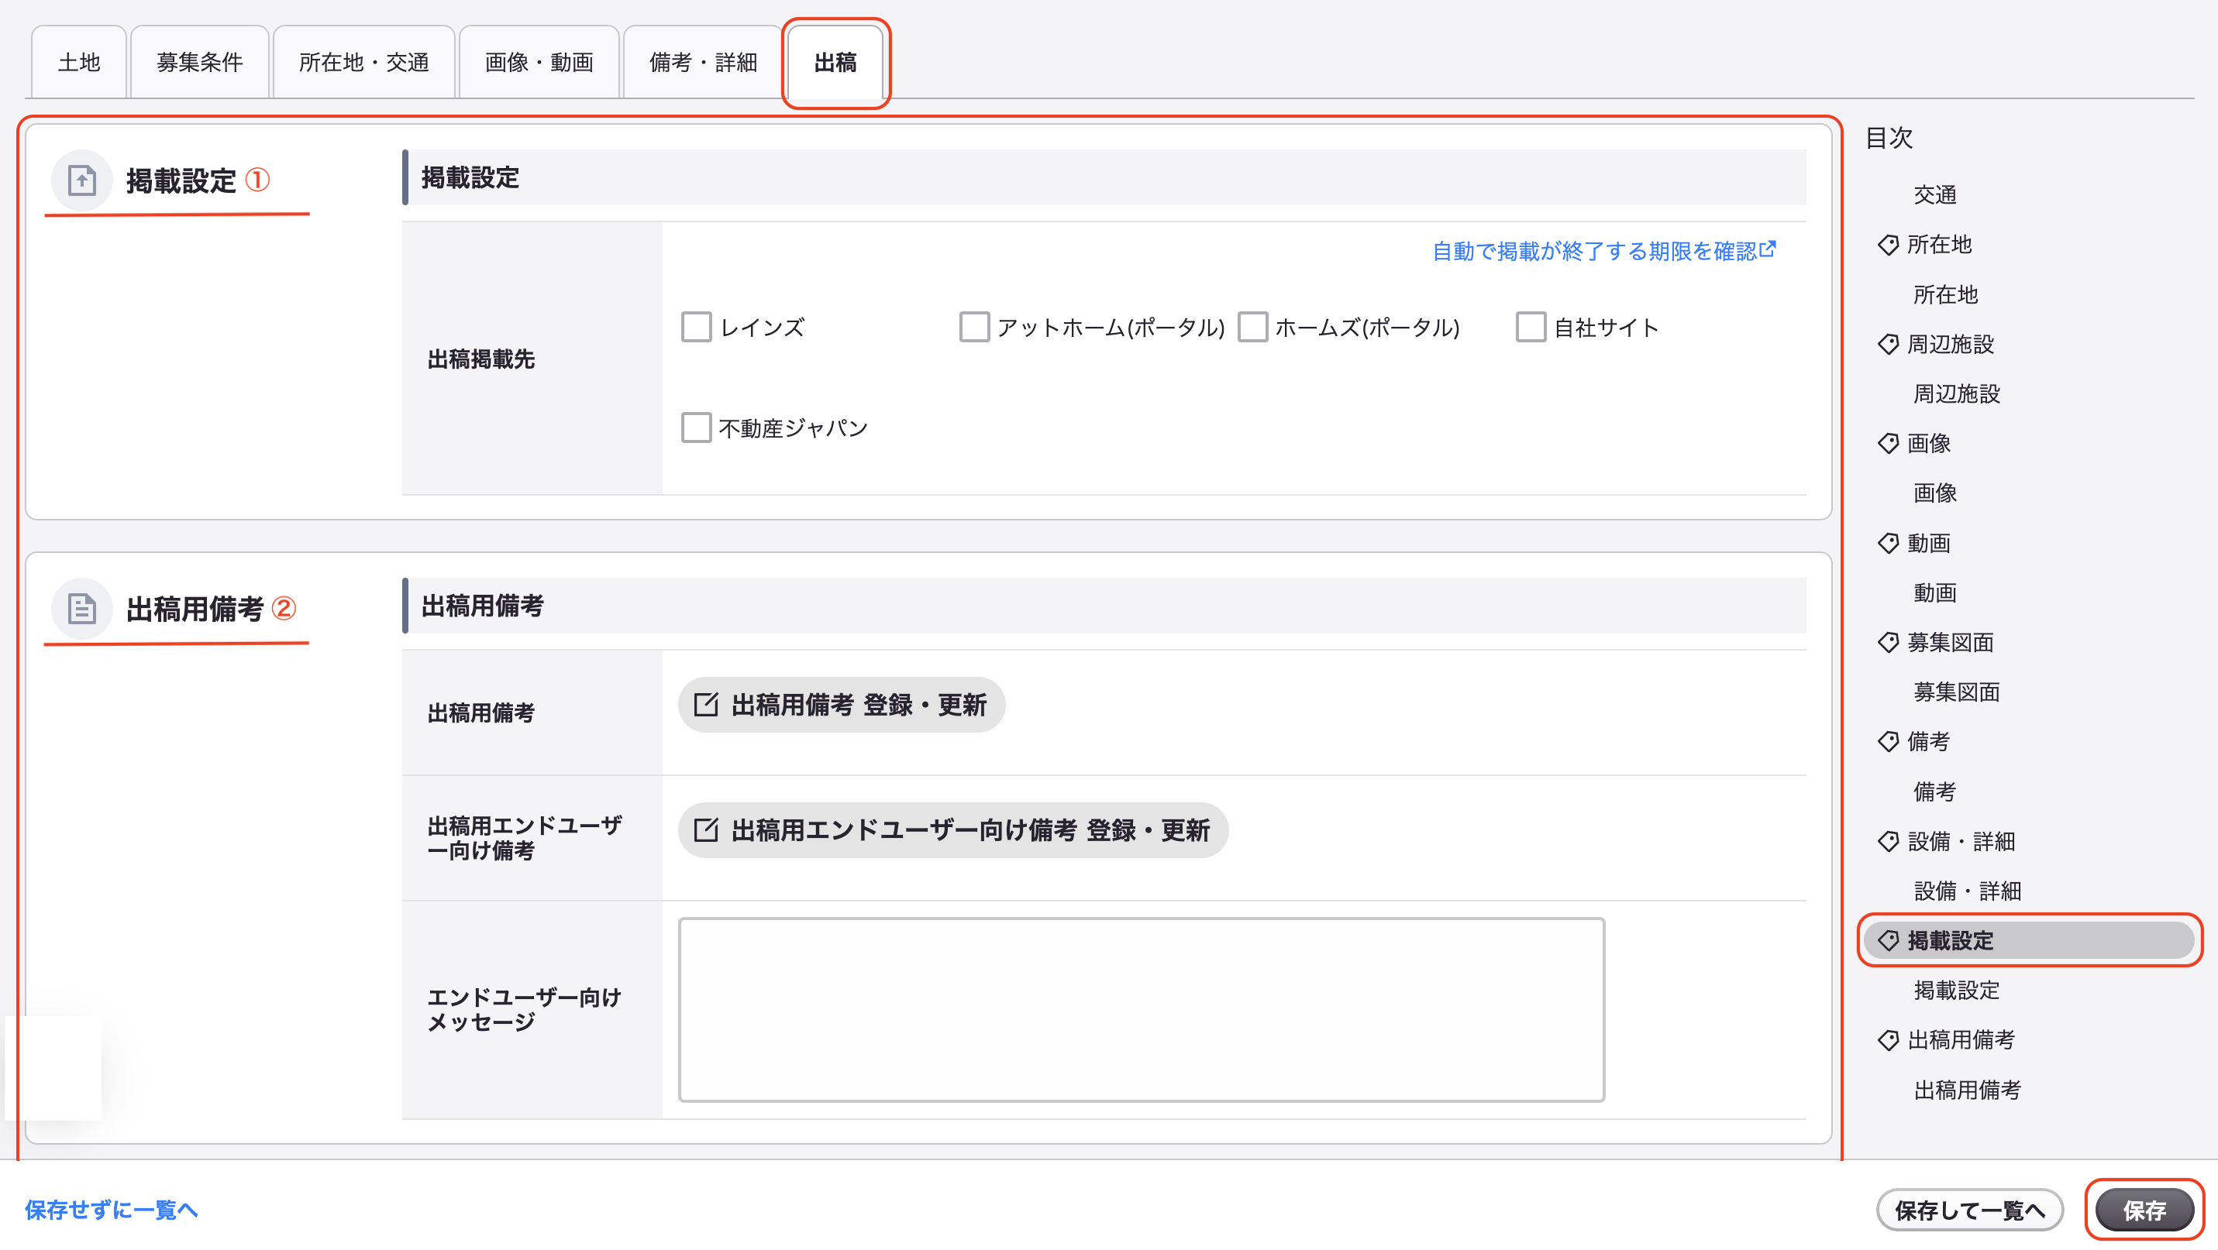Select the indented 動画 sub-item in 目次
Viewport: 2218px width, 1250px height.
click(1934, 592)
